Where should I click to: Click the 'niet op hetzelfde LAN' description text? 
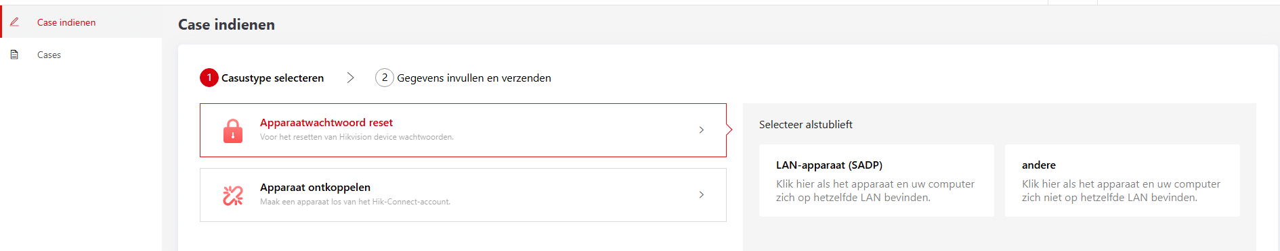click(1121, 190)
